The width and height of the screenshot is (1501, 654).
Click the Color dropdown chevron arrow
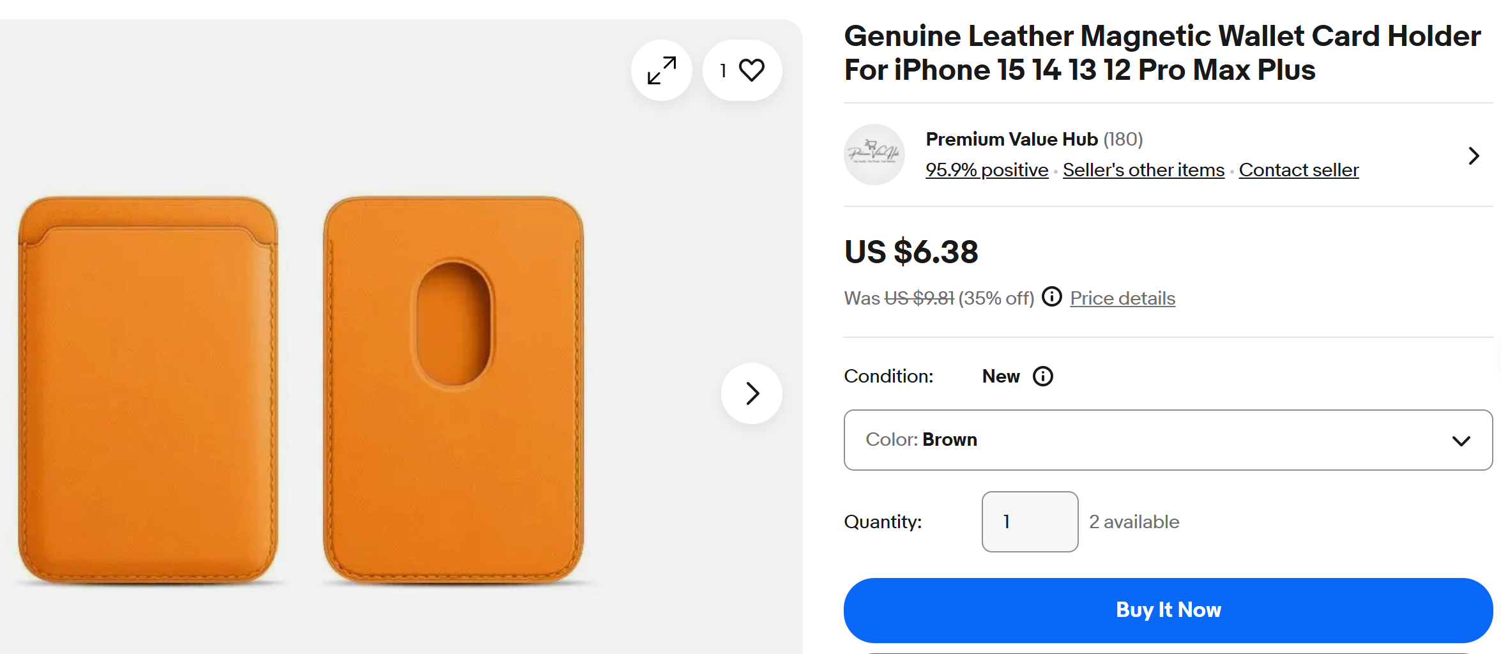pos(1461,441)
